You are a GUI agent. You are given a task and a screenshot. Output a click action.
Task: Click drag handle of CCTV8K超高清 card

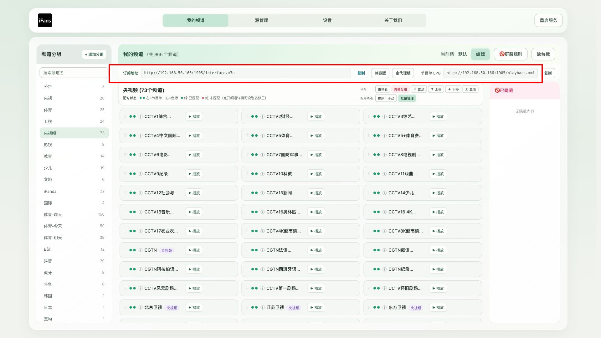370,231
